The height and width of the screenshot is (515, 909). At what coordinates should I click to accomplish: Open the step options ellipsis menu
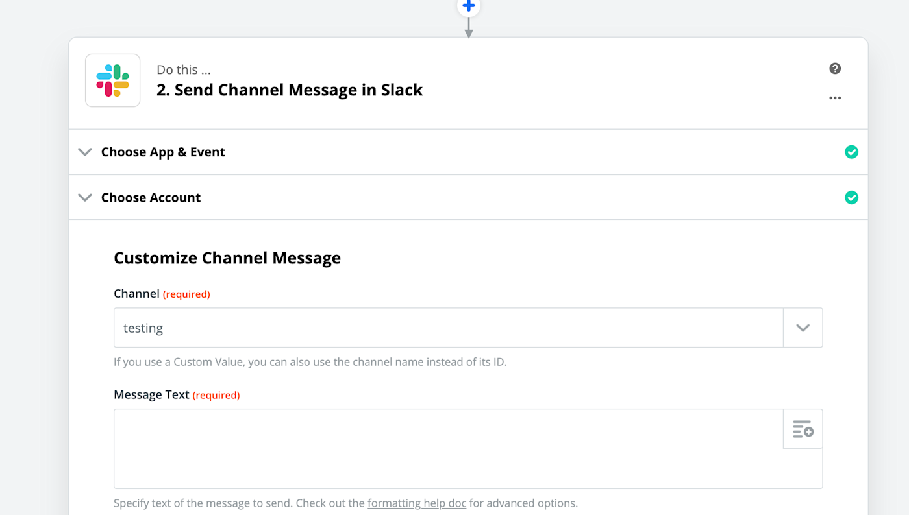coord(834,97)
